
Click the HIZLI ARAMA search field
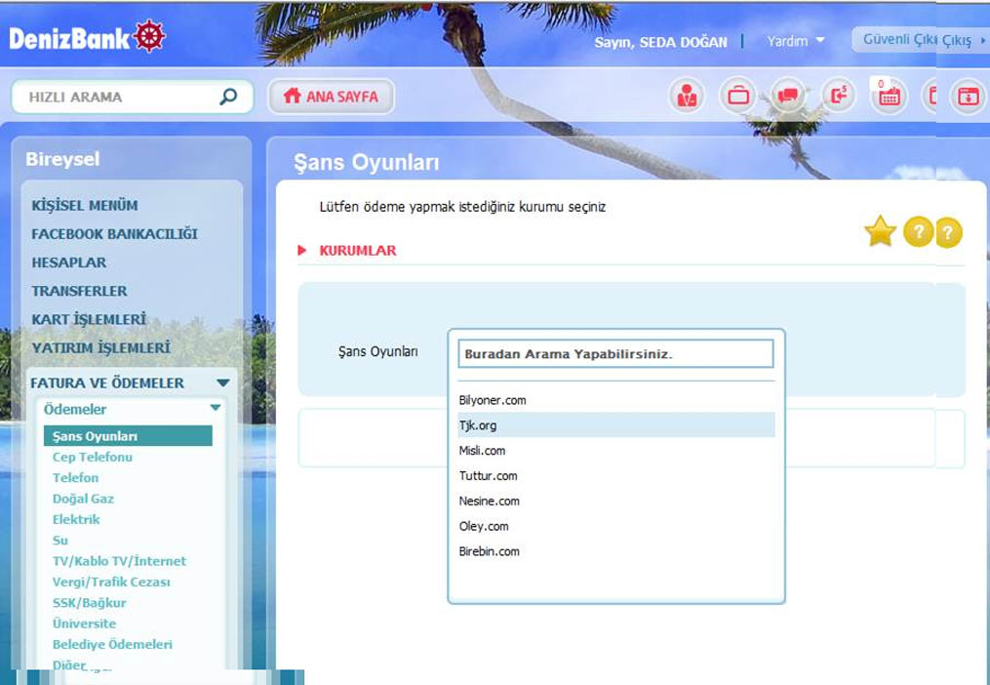pos(132,97)
